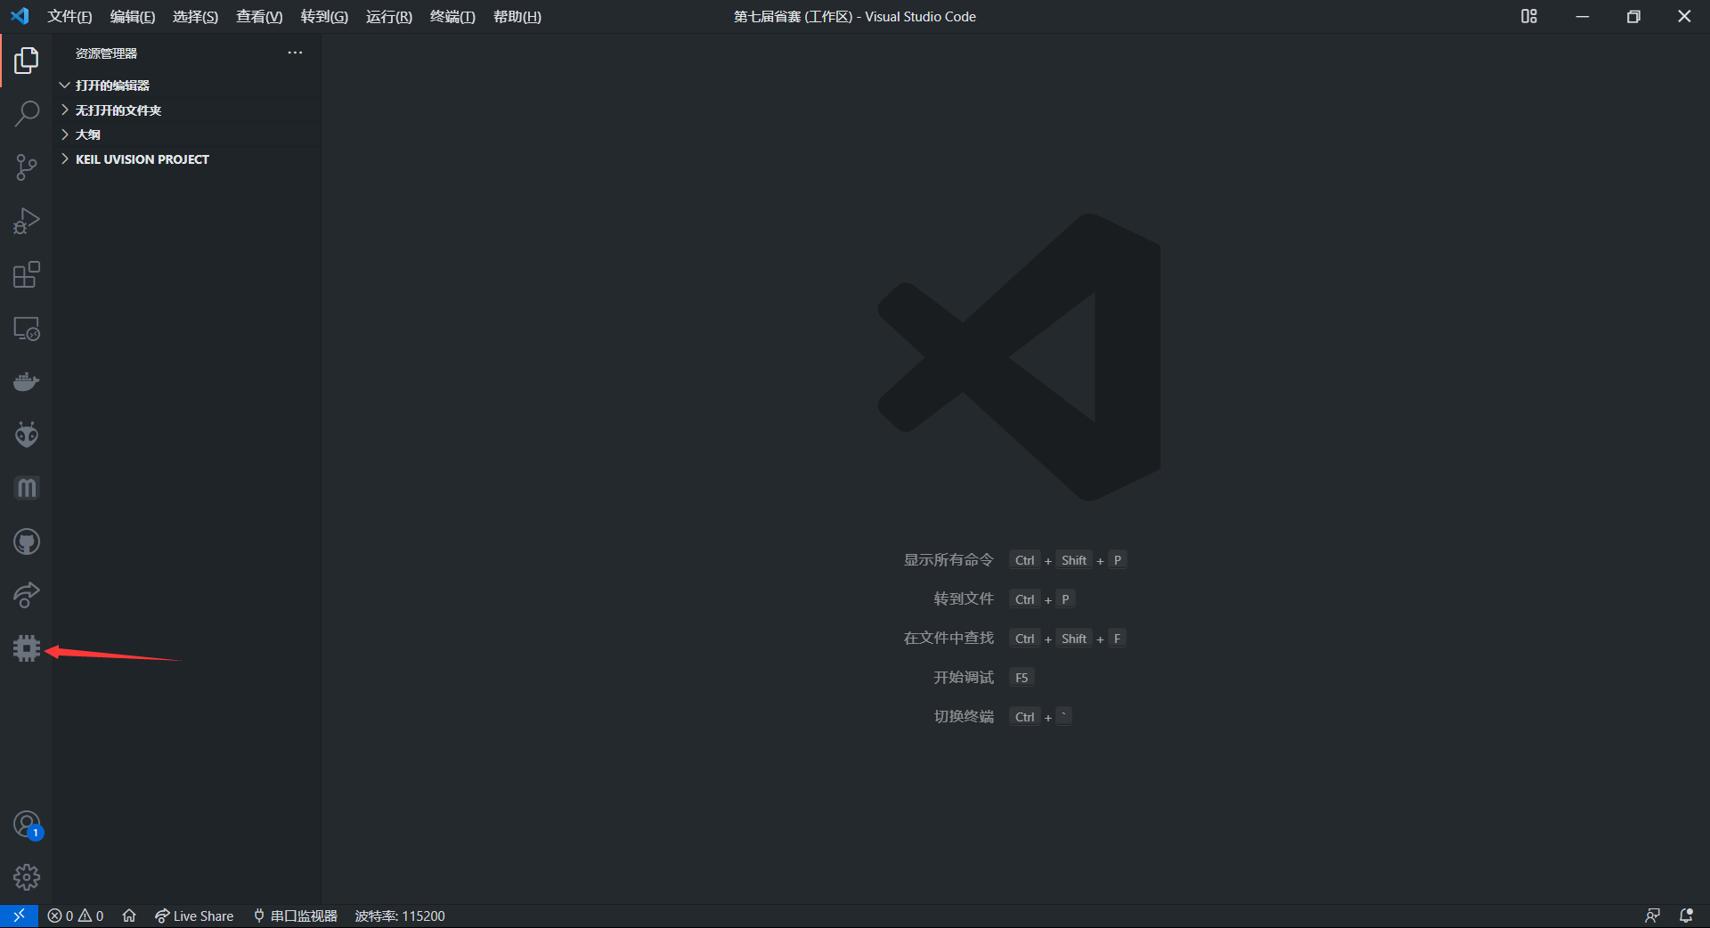Click the F5 key hint
The image size is (1710, 928).
click(x=1022, y=678)
